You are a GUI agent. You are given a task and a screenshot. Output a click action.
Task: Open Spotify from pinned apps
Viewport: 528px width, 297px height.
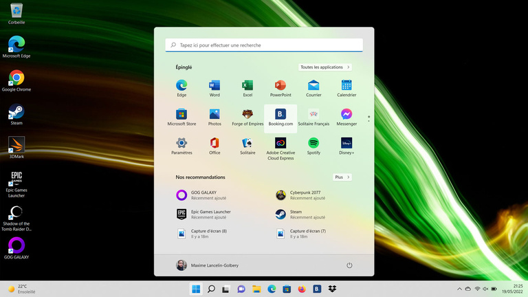(x=313, y=146)
